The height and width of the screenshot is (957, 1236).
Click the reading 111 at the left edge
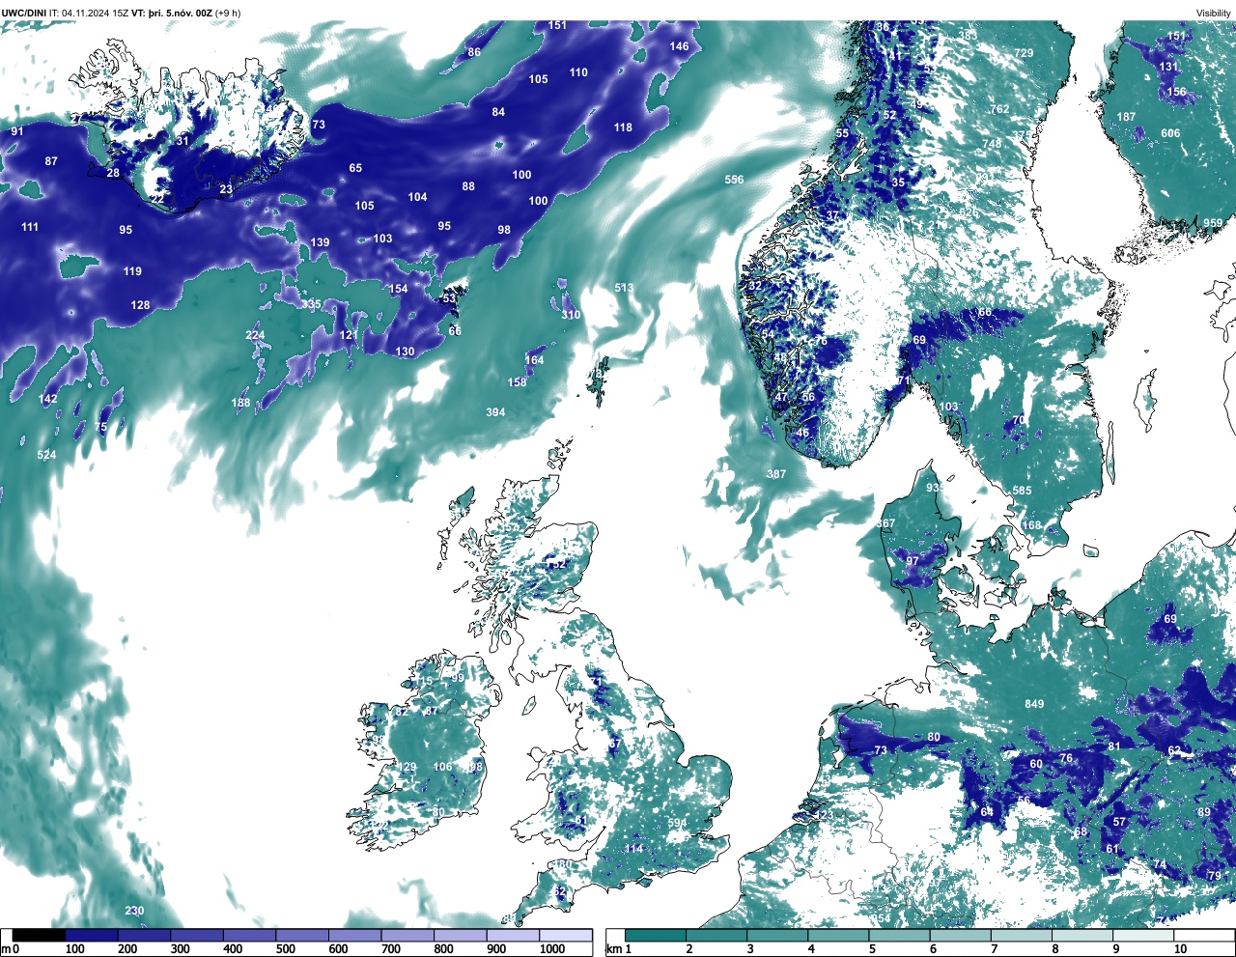pyautogui.click(x=30, y=227)
